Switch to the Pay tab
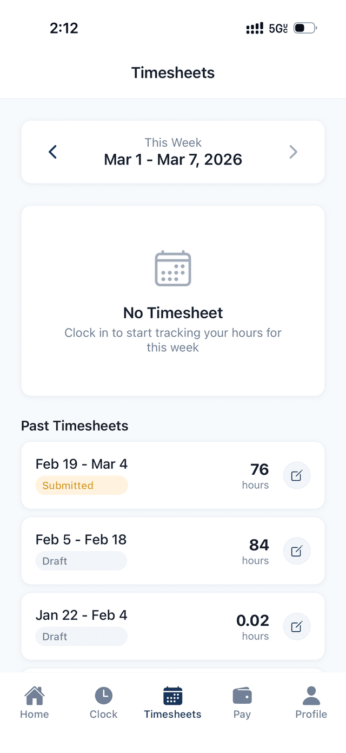 [x=242, y=701]
